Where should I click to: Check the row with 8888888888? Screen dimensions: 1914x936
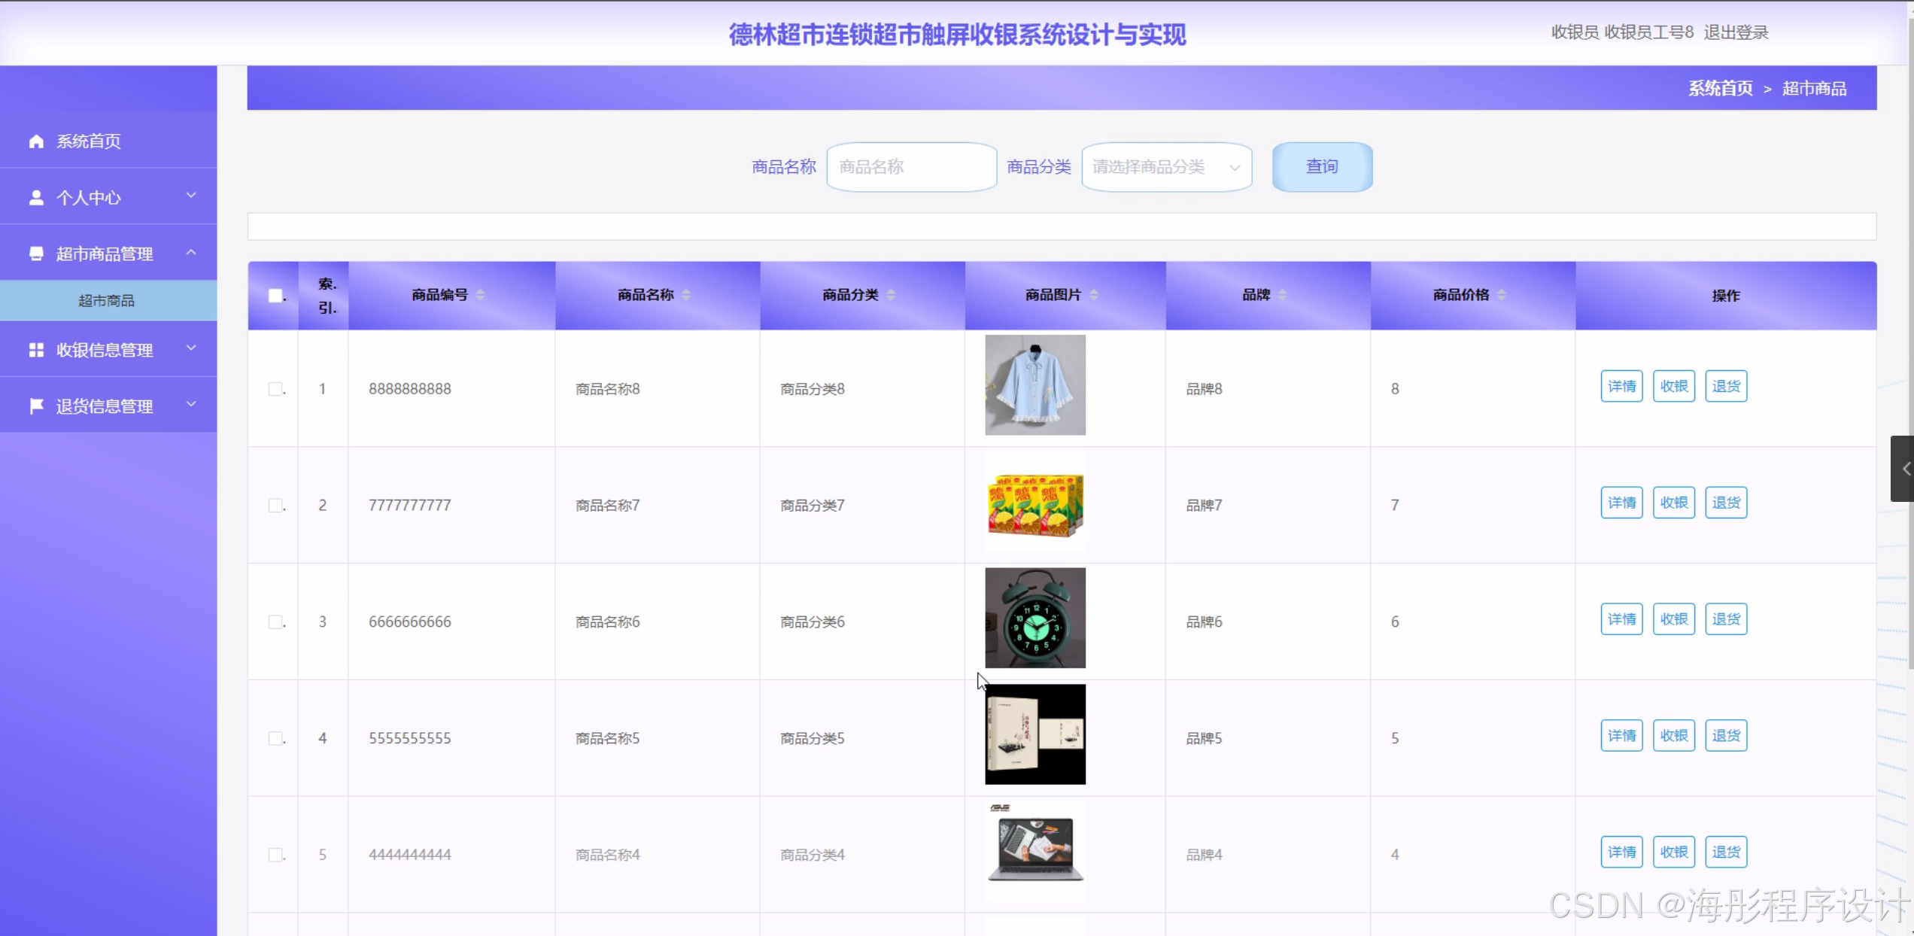pos(275,389)
